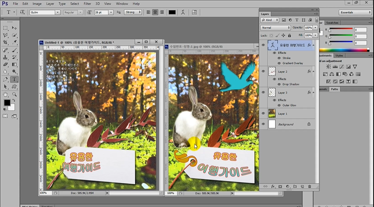The image size is (374, 207).
Task: Select the Hand tool
Action: tap(5, 95)
